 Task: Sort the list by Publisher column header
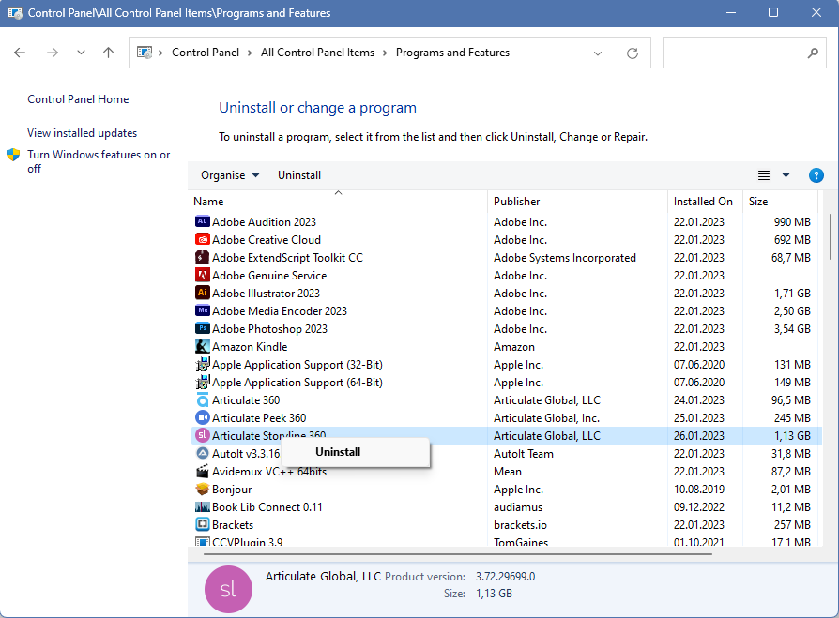[517, 202]
